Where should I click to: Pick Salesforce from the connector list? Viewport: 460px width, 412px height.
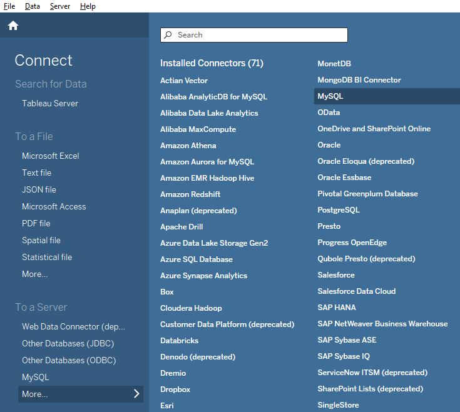tap(336, 275)
